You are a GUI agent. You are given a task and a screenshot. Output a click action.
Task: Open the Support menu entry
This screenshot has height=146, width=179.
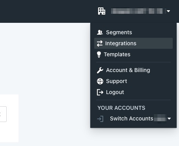133,81
